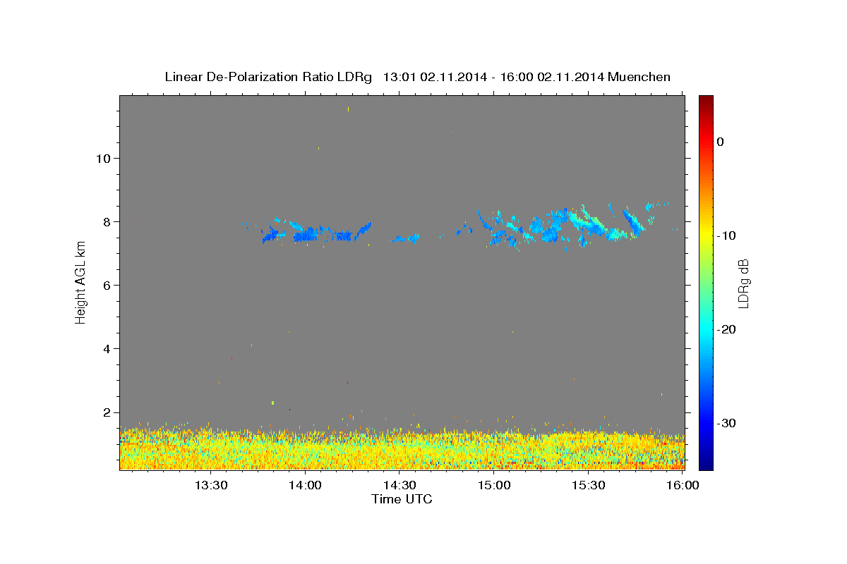Click the dark red top of the colorbar
Screen dimensions: 847x564
click(706, 101)
